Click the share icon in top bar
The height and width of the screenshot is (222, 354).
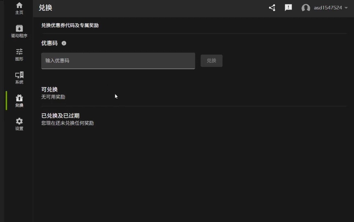272,8
